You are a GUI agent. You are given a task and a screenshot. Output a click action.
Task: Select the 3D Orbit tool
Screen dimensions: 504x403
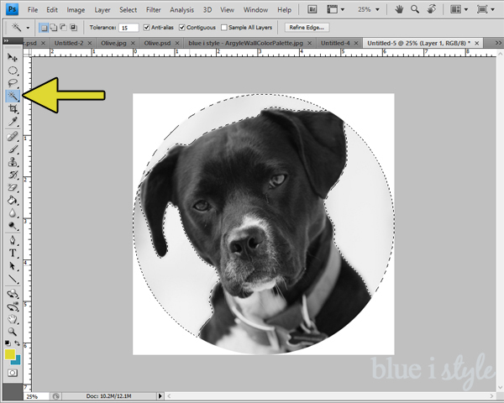tap(13, 306)
